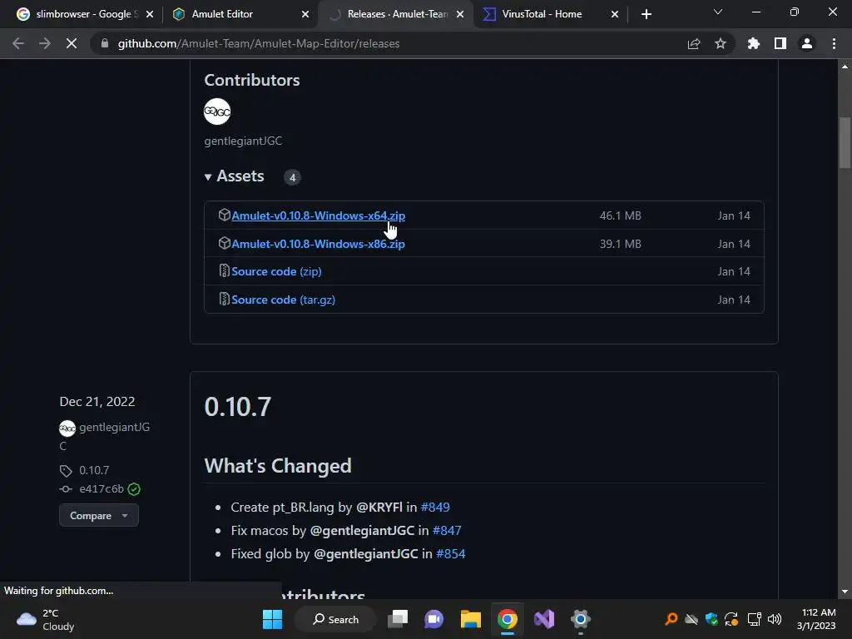Open commit e417c6b

(x=102, y=488)
